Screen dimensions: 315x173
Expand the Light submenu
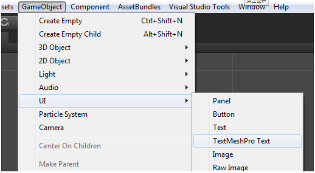pyautogui.click(x=47, y=74)
